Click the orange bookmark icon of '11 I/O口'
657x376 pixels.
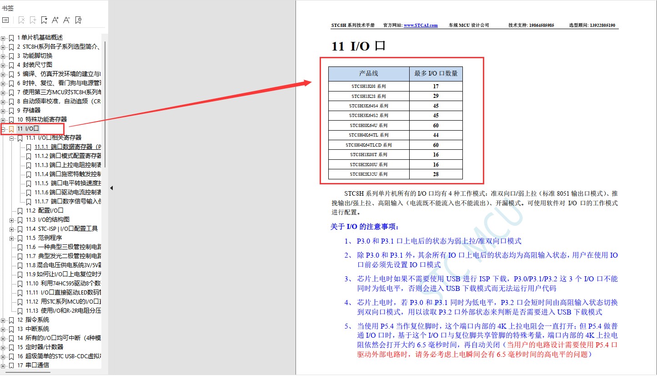pyautogui.click(x=11, y=129)
